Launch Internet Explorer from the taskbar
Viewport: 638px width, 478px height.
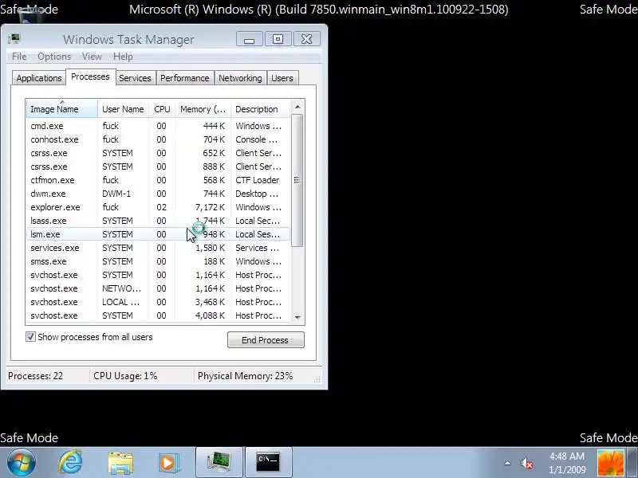click(70, 462)
